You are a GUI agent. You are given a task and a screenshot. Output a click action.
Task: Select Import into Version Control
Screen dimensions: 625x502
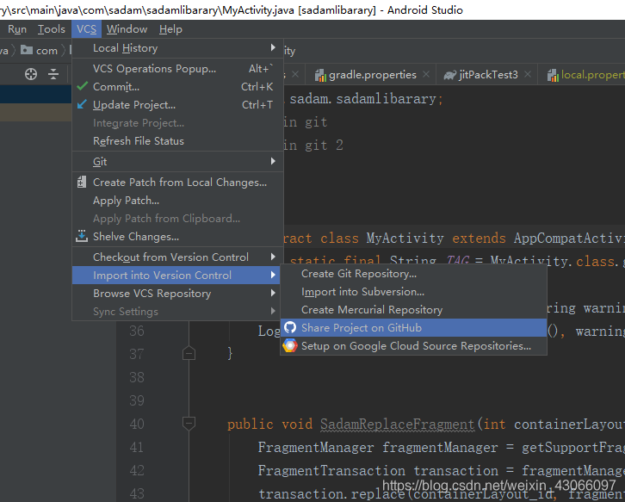(177, 276)
